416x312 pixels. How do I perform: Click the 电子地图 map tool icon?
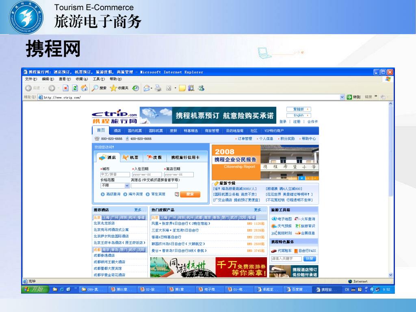[x=274, y=219]
